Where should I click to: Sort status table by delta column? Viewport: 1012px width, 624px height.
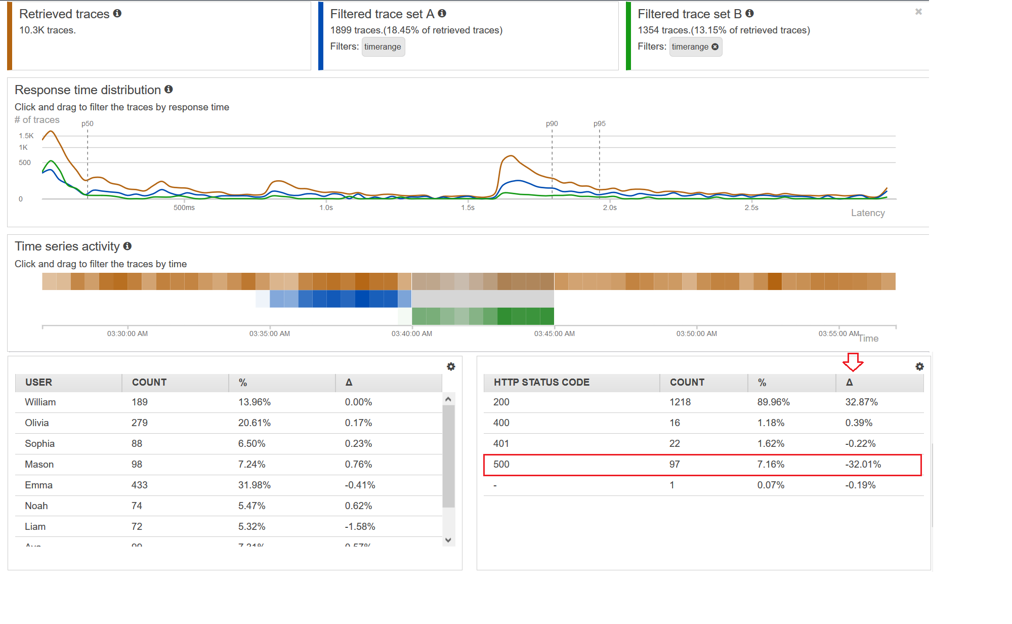coord(850,382)
